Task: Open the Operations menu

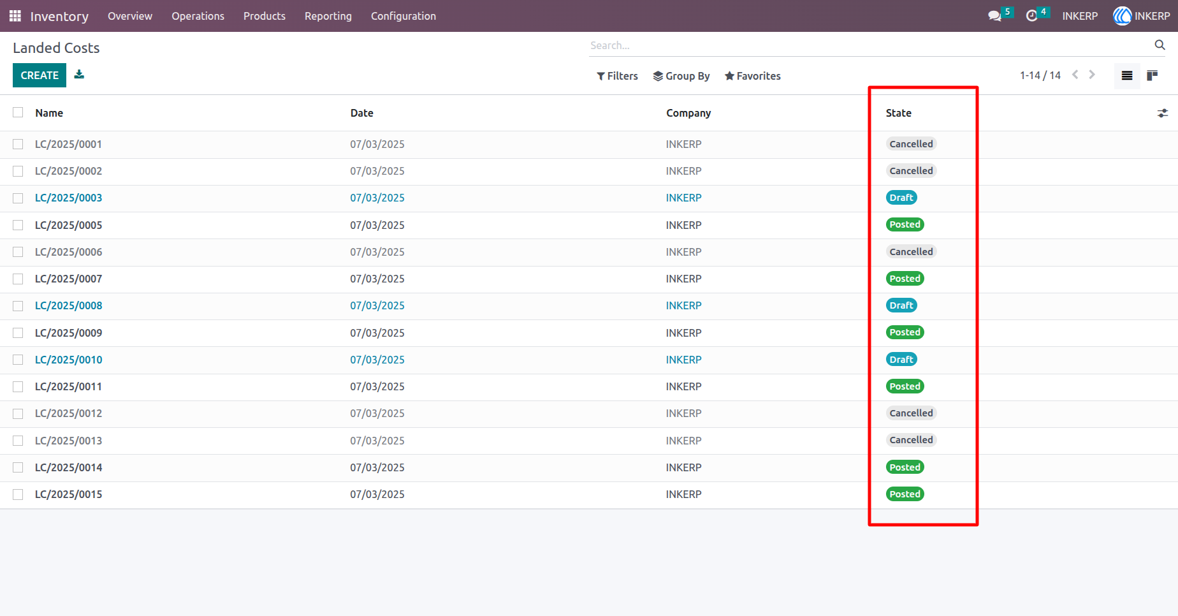Action: (198, 16)
